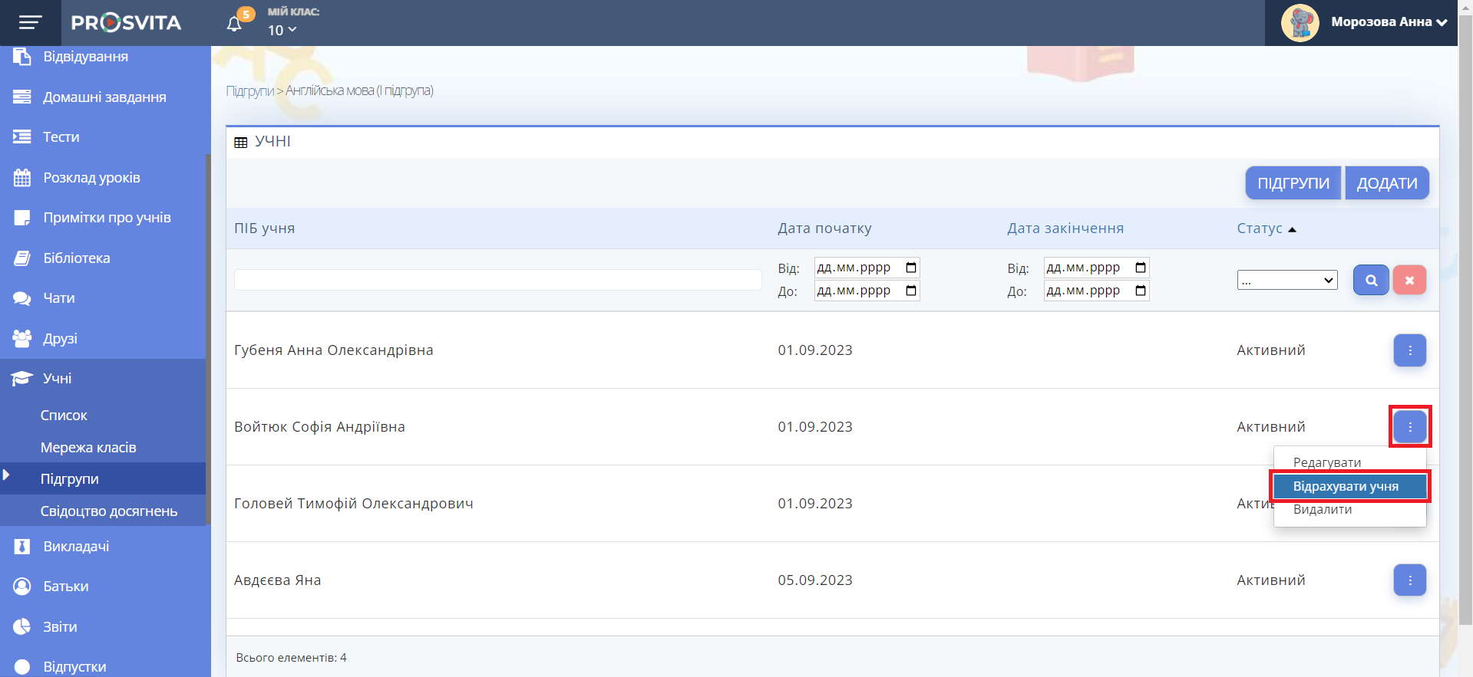The height and width of the screenshot is (677, 1473).
Task: Click the user avatar picture
Action: coord(1300,23)
